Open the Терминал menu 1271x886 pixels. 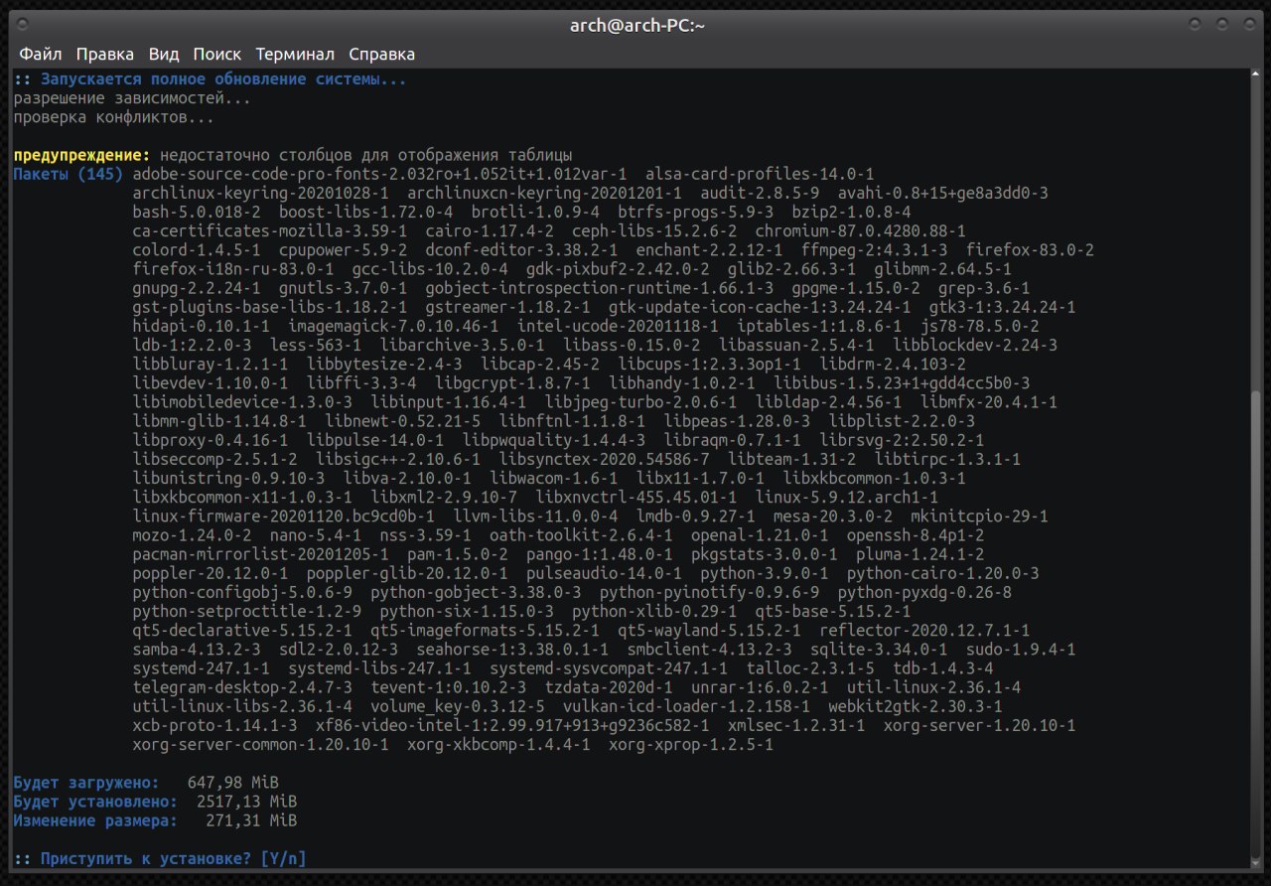(295, 54)
